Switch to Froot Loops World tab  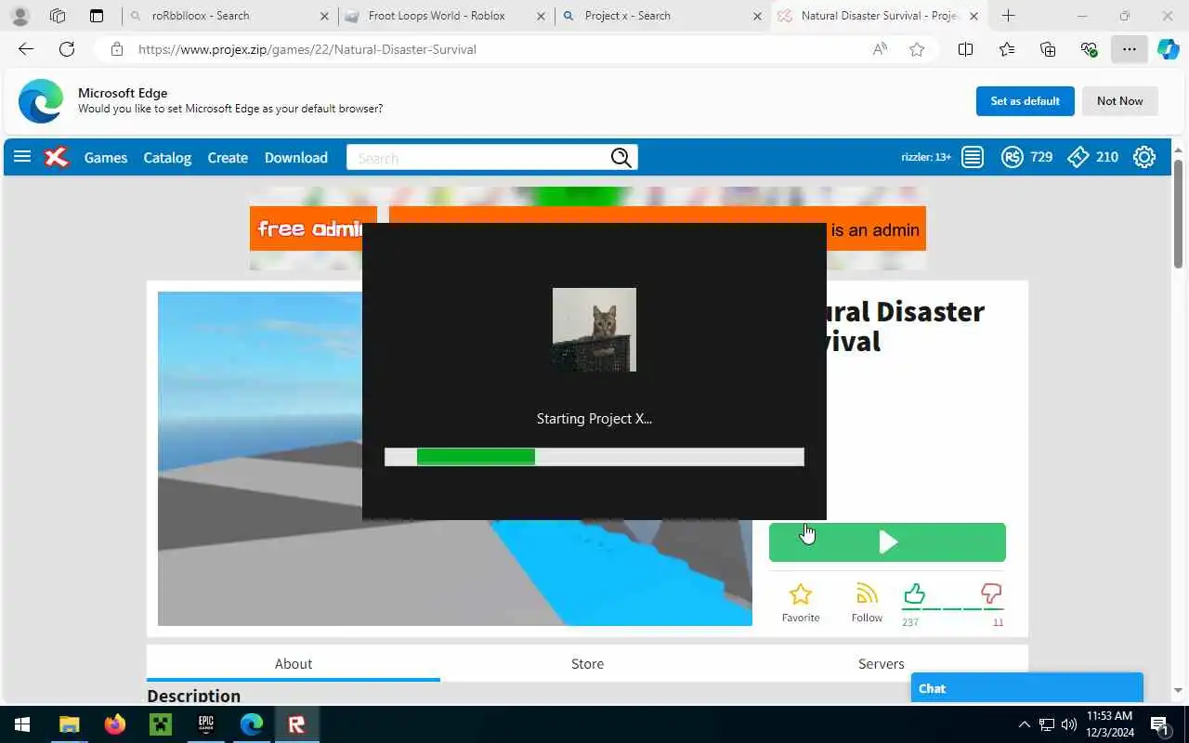445,16
